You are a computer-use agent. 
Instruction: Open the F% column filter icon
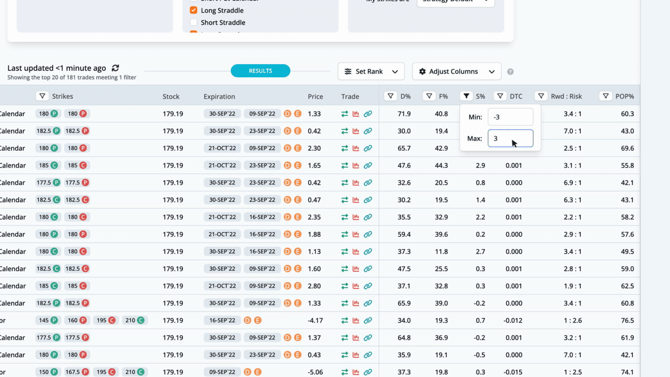click(429, 96)
